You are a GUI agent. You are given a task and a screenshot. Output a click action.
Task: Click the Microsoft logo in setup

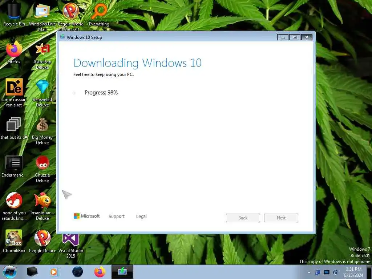(87, 216)
